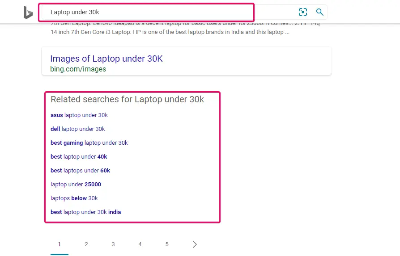The height and width of the screenshot is (256, 400).
Task: Go to results page 5
Action: pyautogui.click(x=167, y=244)
